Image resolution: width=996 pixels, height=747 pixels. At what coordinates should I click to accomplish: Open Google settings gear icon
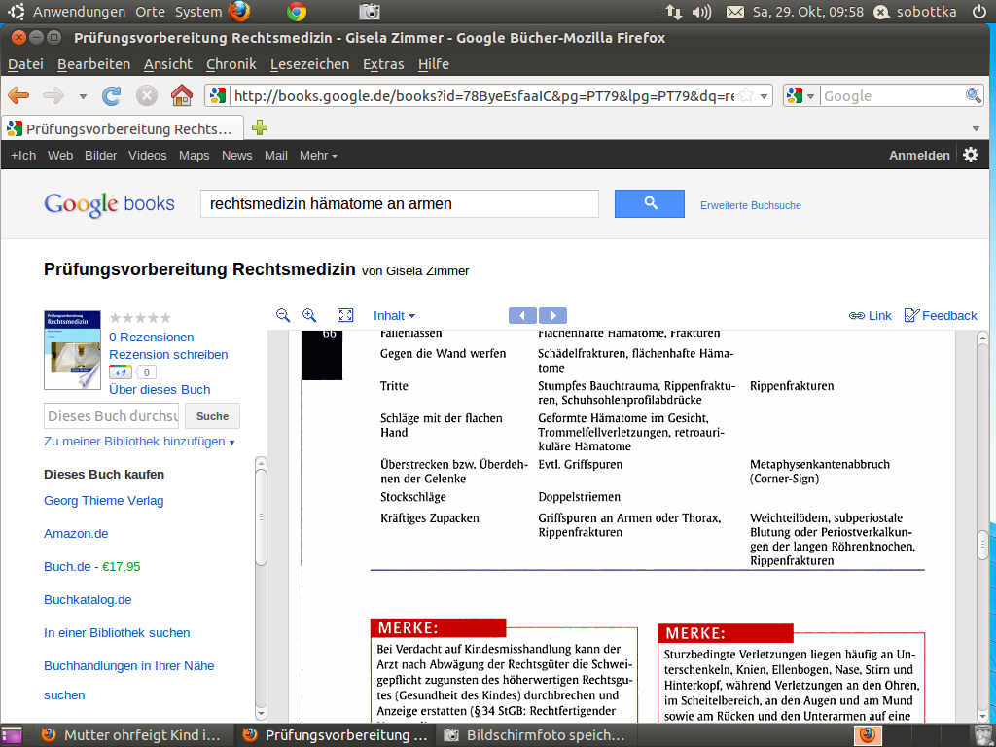pos(971,155)
